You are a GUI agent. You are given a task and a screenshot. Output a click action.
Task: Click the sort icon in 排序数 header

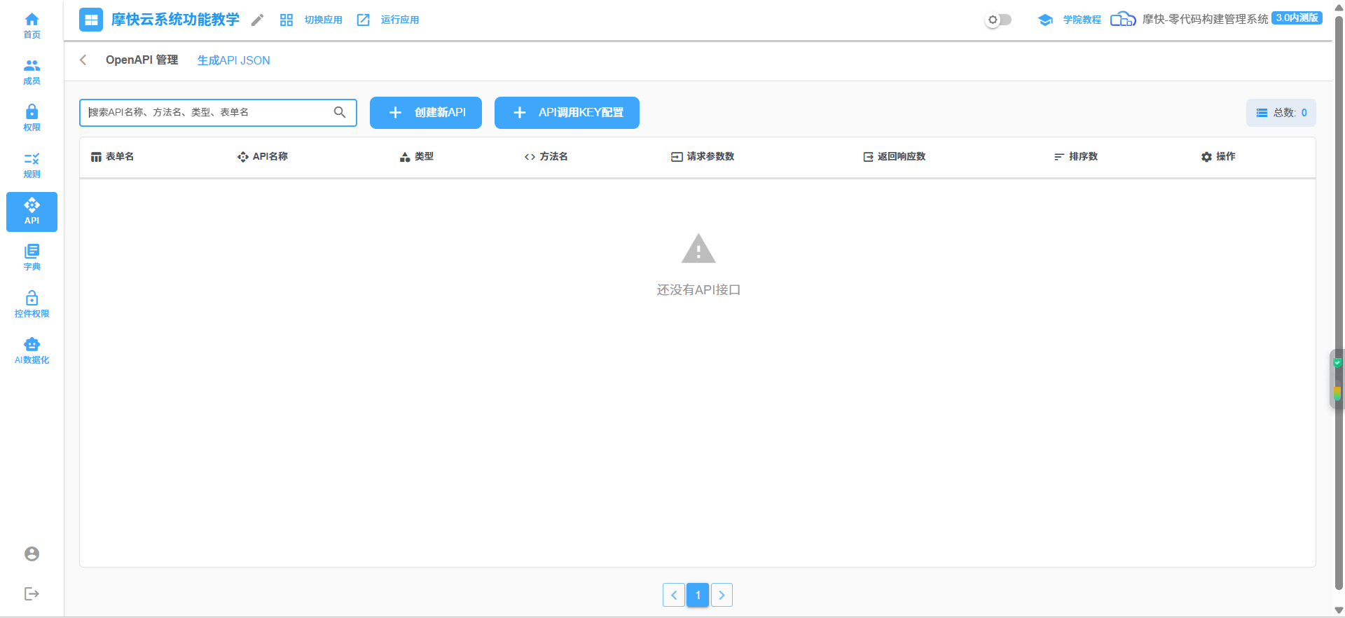pos(1059,157)
